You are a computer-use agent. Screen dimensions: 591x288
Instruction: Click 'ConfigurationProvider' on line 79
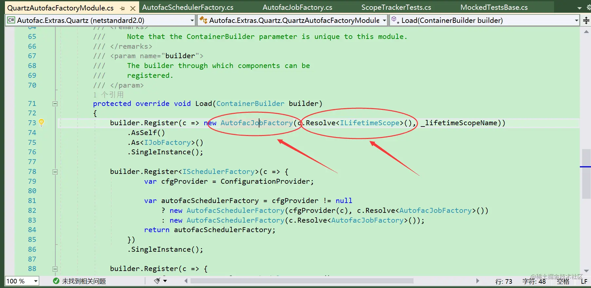[265, 181]
